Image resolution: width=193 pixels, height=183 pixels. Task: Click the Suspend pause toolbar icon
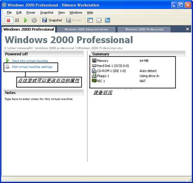pos(17,20)
